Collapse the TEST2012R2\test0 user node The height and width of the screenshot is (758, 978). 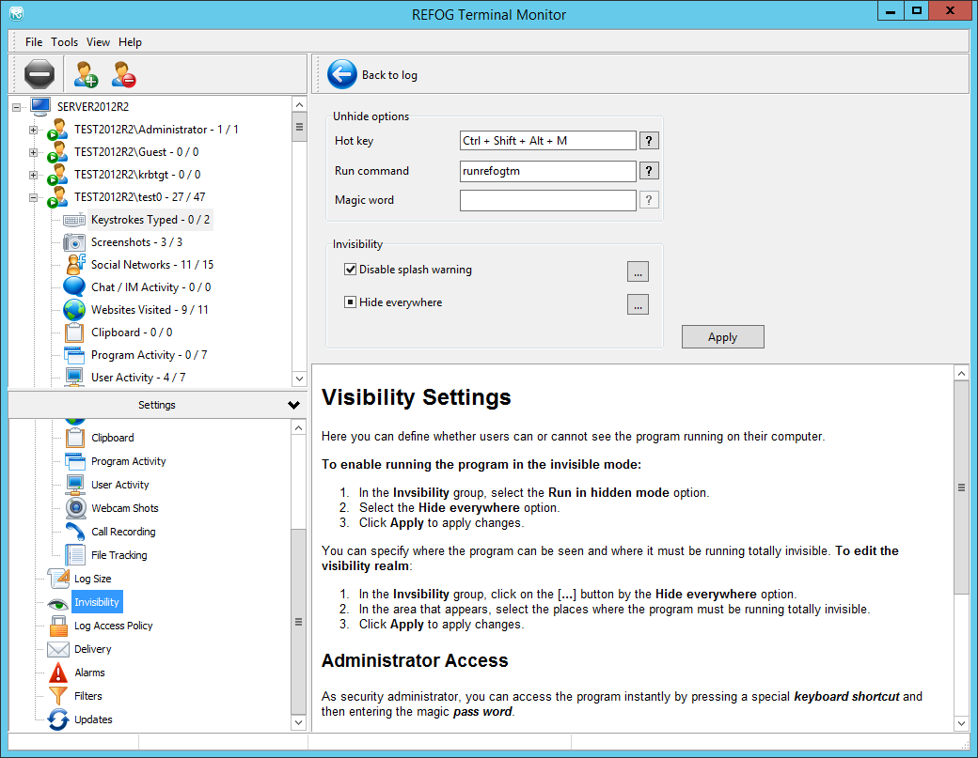(33, 197)
